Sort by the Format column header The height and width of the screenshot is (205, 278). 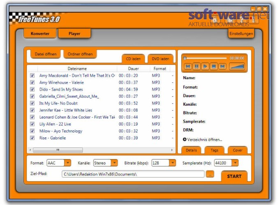click(160, 68)
